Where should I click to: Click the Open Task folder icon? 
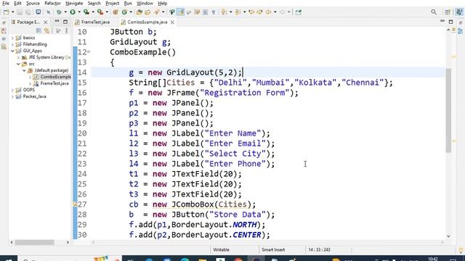pyautogui.click(x=147, y=12)
